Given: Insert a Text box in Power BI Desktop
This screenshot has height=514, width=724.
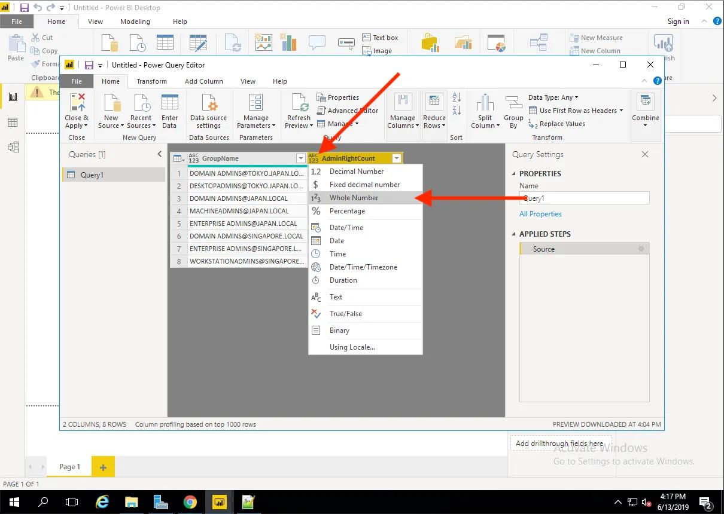Looking at the screenshot, I should [380, 38].
